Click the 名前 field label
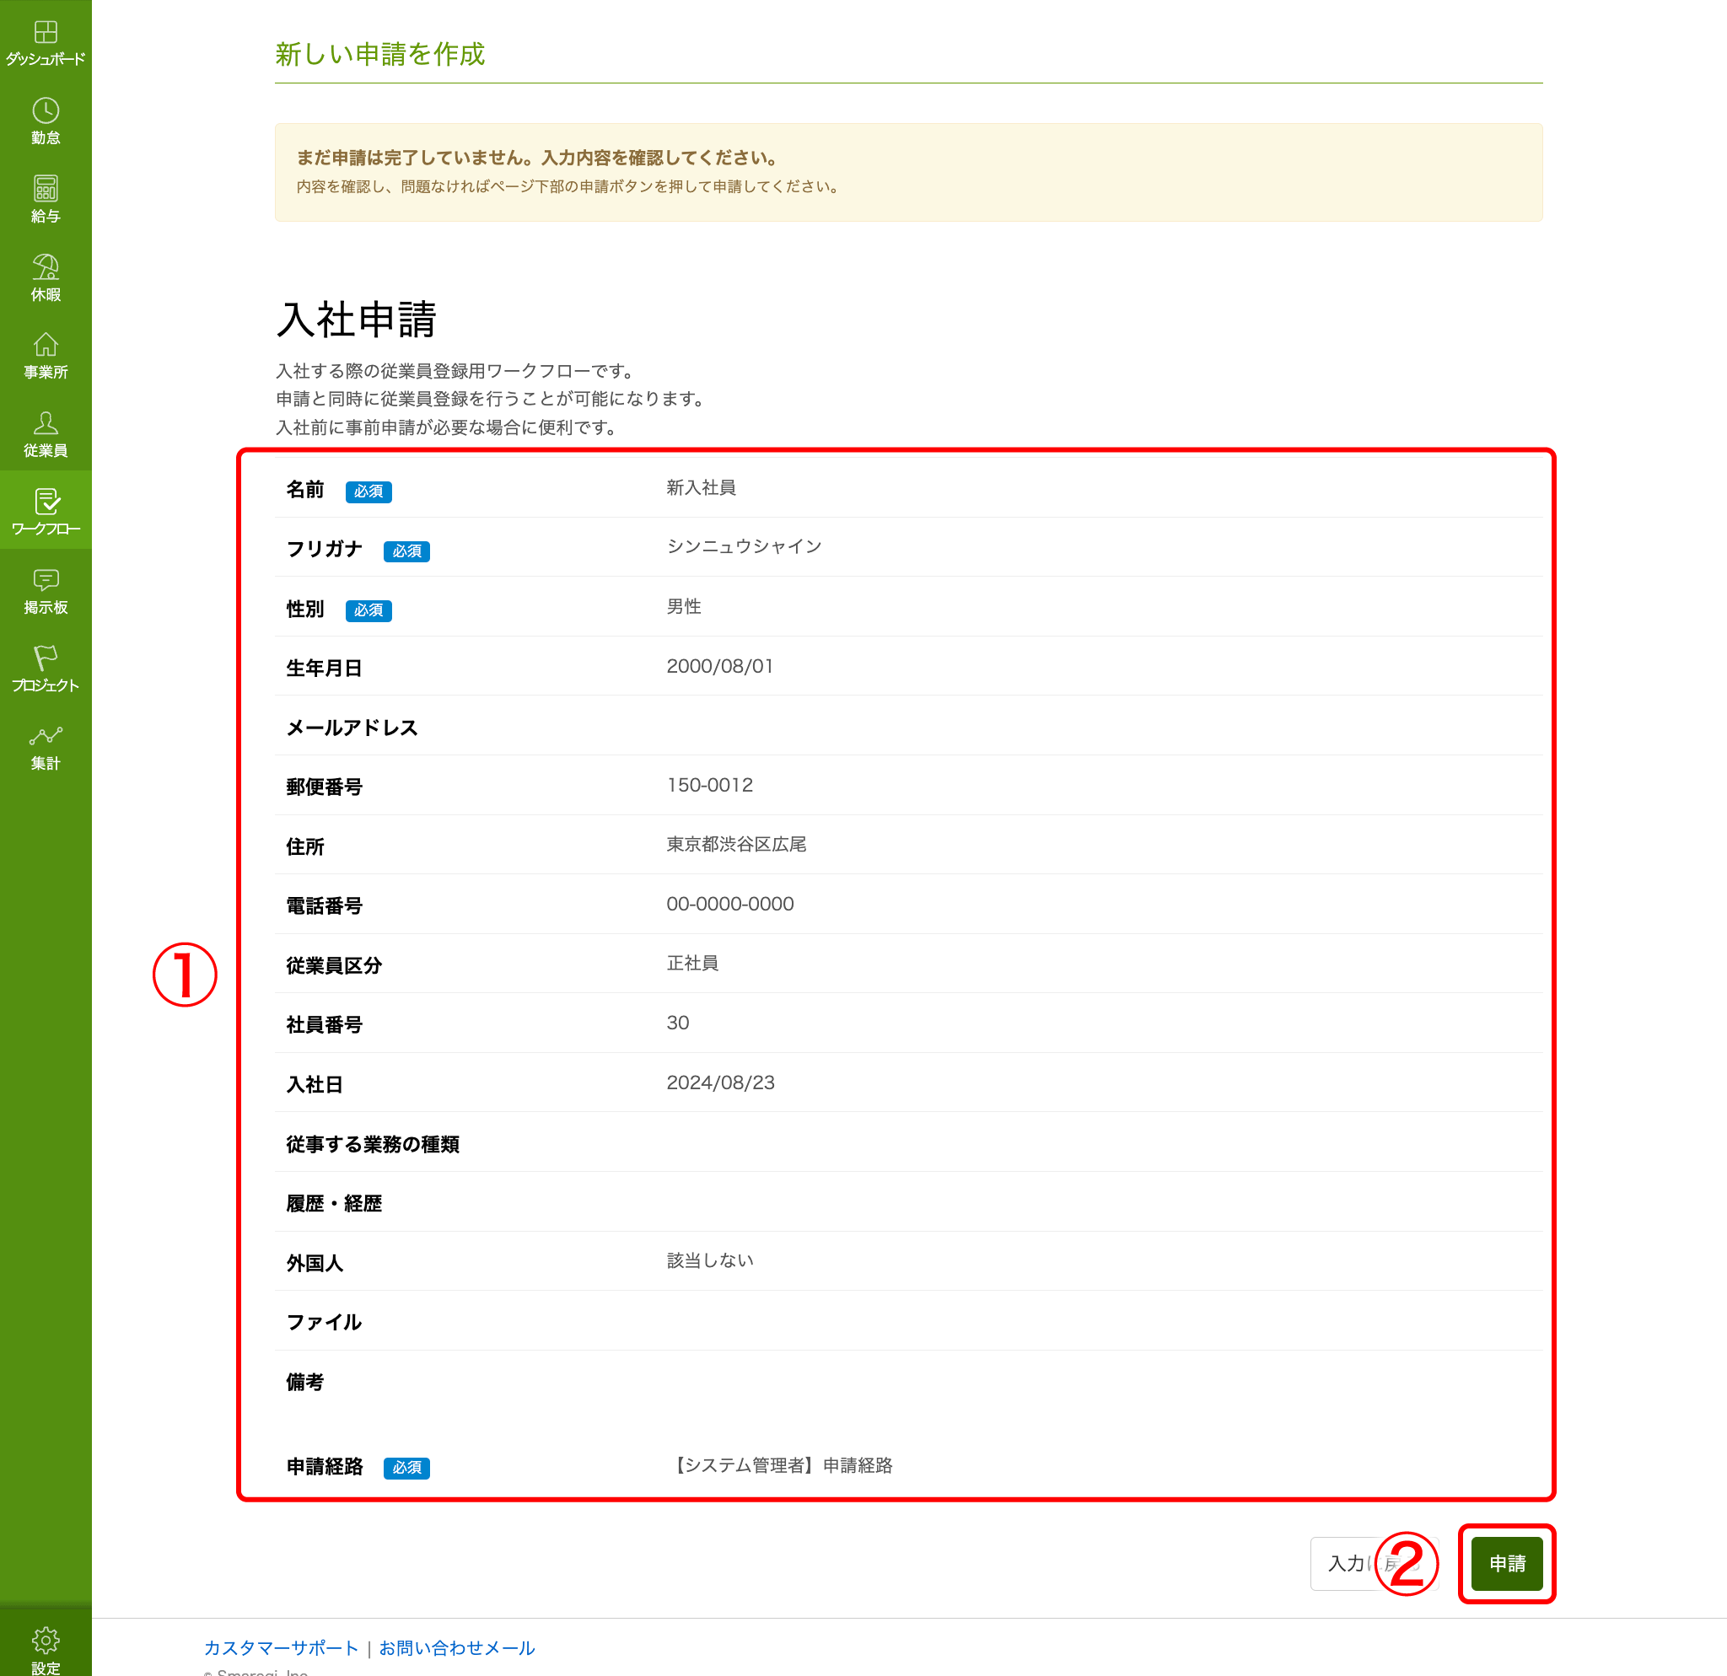Image resolution: width=1727 pixels, height=1676 pixels. click(x=305, y=490)
